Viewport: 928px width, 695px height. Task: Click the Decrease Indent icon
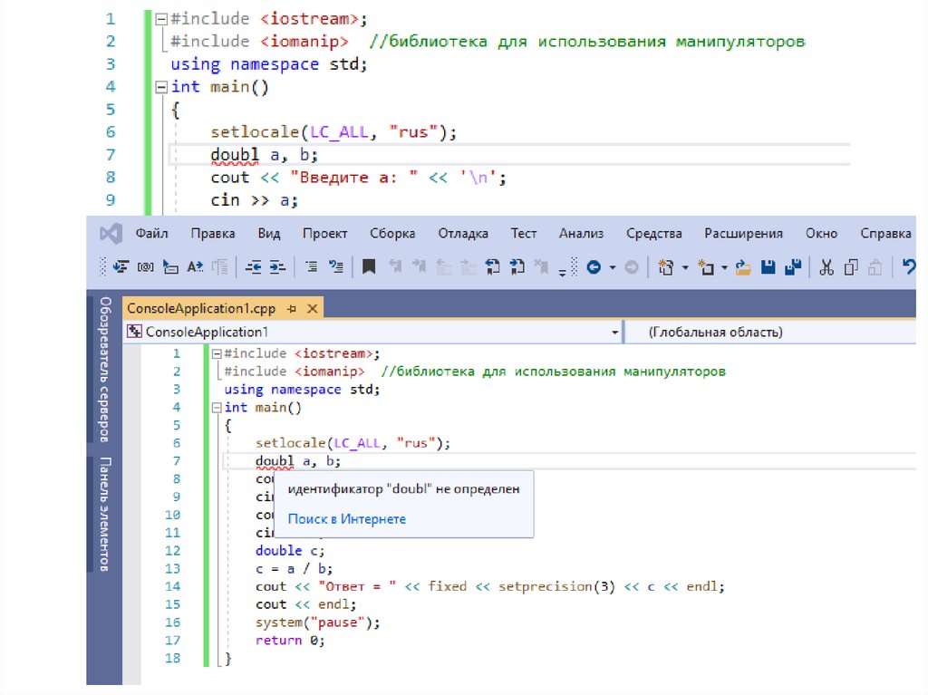click(254, 267)
